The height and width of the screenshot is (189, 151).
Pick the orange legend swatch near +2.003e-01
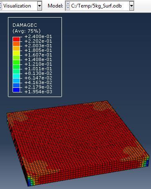click(x=16, y=44)
